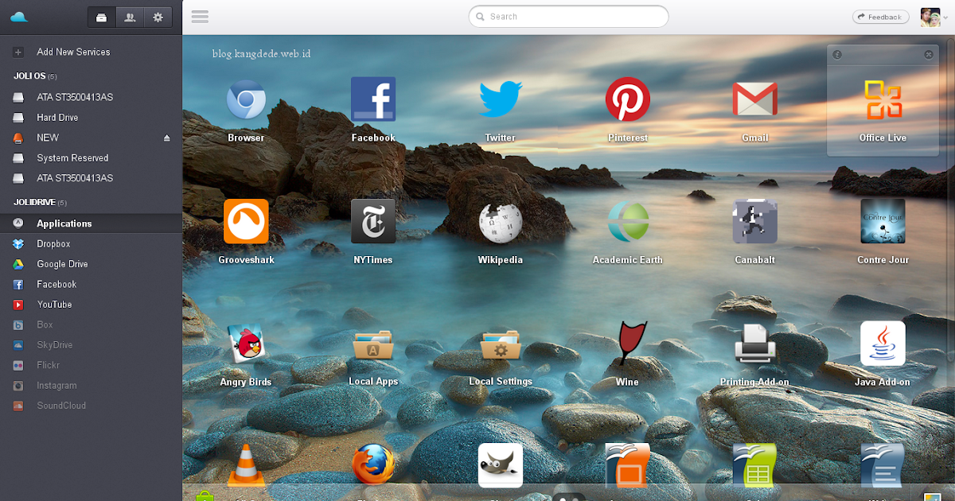Open the GIMP app icon
The height and width of the screenshot is (501, 955).
point(501,465)
